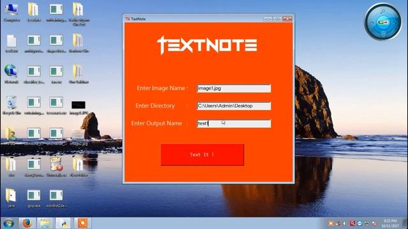Open File Explorer from the taskbar
Image resolution: width=408 pixels, height=229 pixels.
click(45, 223)
